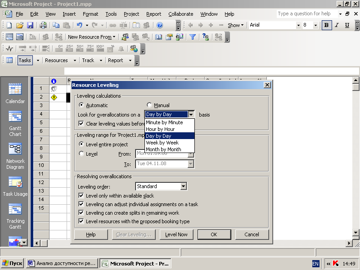Select Level entire project option
Viewport: 360px width, 270px height.
pos(81,144)
